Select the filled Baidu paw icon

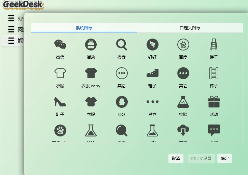pyautogui.click(x=60, y=130)
